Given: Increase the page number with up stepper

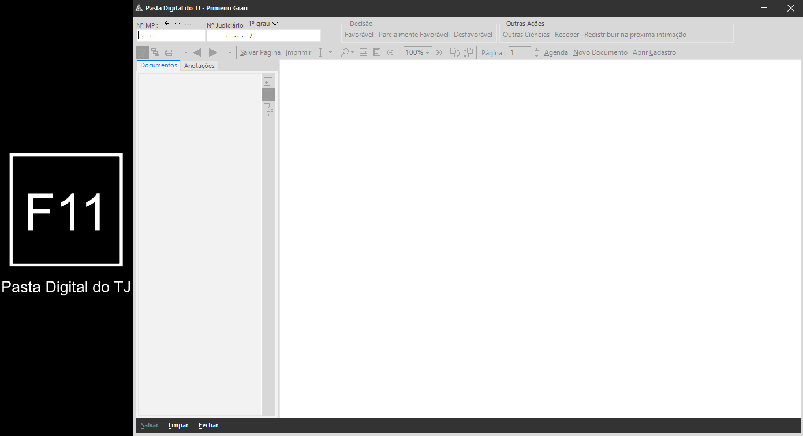Looking at the screenshot, I should click(x=537, y=50).
